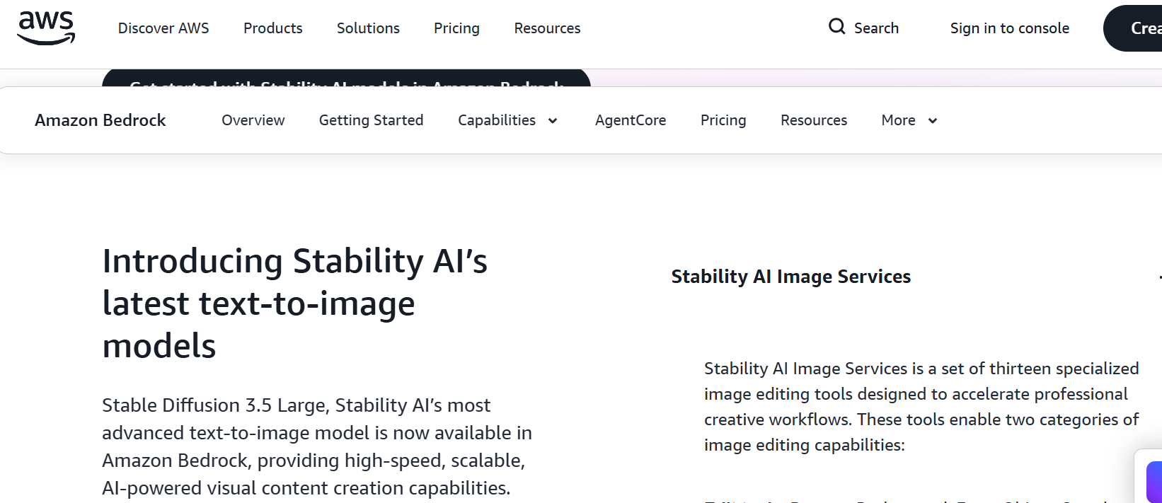Image resolution: width=1162 pixels, height=503 pixels.
Task: Open the Solutions menu
Action: (x=368, y=28)
